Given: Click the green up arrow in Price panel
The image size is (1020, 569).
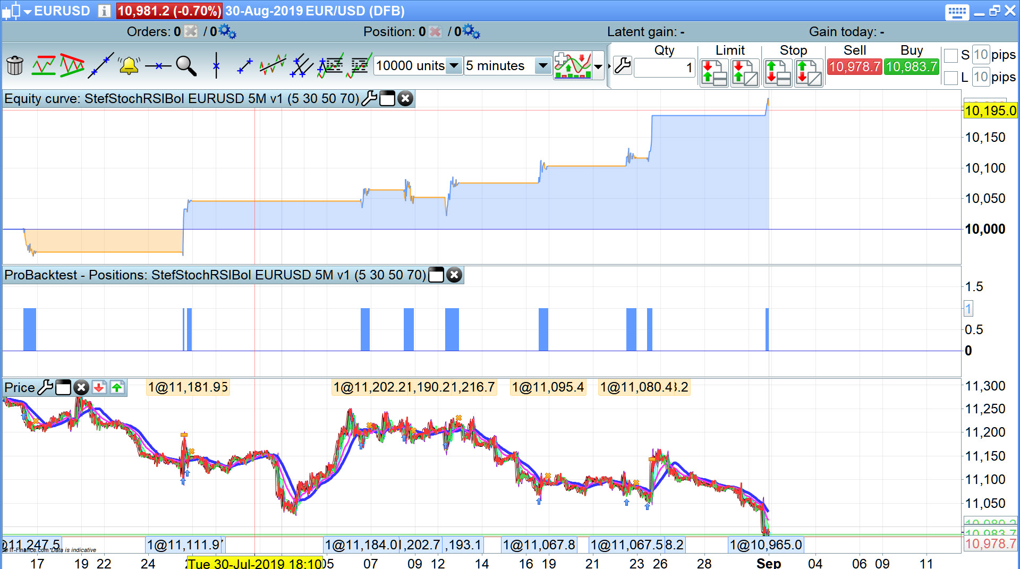Looking at the screenshot, I should 117,387.
